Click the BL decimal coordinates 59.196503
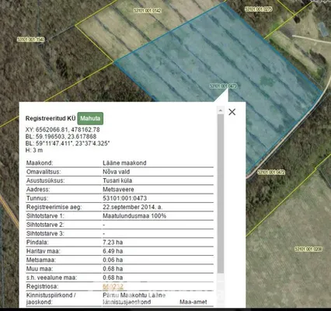This screenshot has height=311, width=331. click(x=61, y=137)
